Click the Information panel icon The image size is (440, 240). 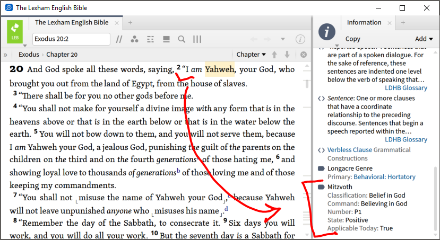327,32
